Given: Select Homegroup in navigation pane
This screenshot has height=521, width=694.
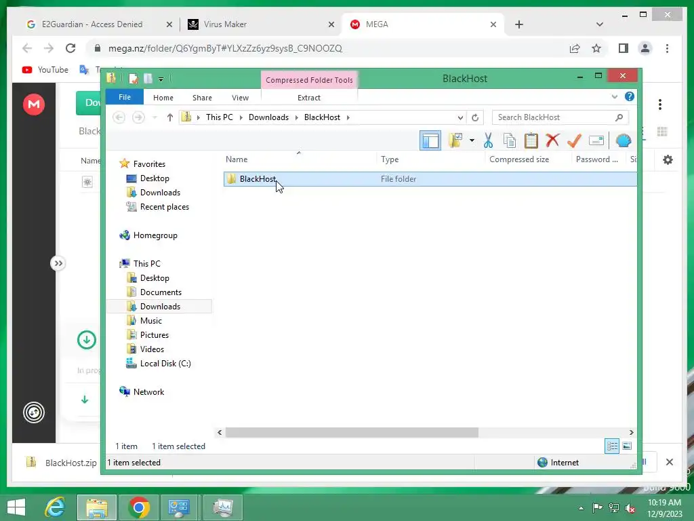Looking at the screenshot, I should click(x=155, y=235).
